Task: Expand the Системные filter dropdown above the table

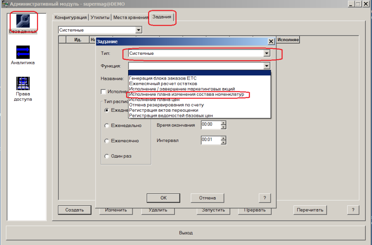Action: [x=138, y=30]
